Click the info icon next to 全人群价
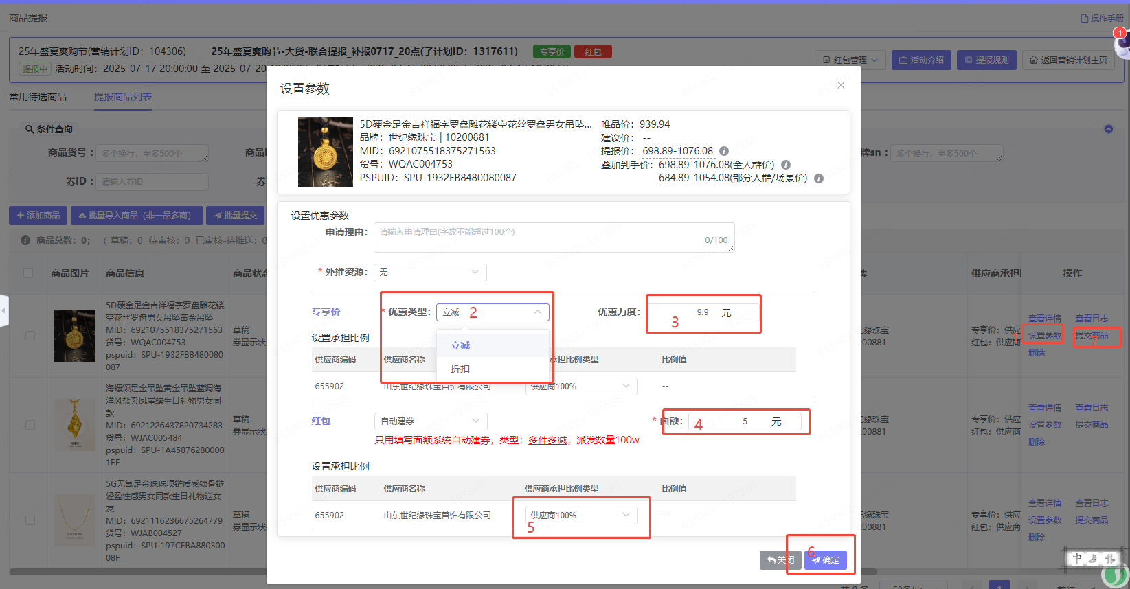This screenshot has width=1130, height=589. click(x=786, y=165)
